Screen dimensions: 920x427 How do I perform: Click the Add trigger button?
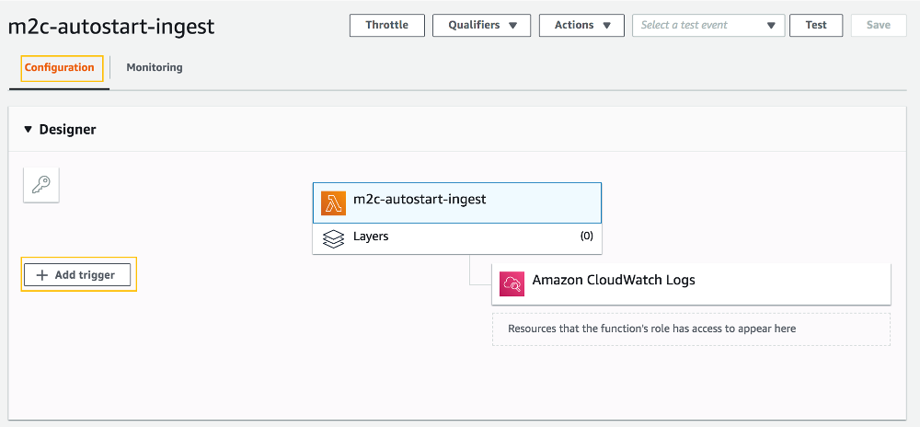tap(77, 274)
